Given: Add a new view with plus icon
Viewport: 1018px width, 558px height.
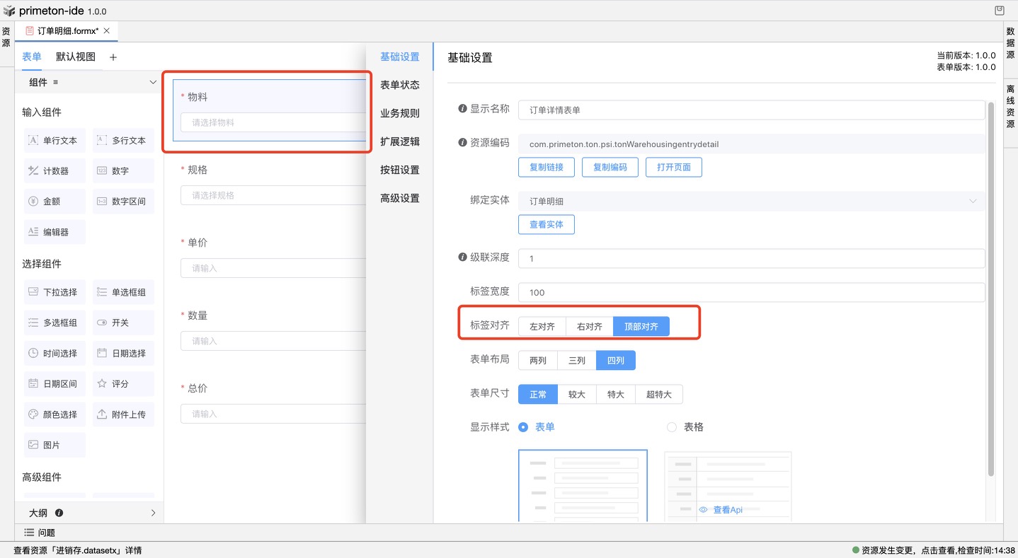Looking at the screenshot, I should click(x=113, y=57).
